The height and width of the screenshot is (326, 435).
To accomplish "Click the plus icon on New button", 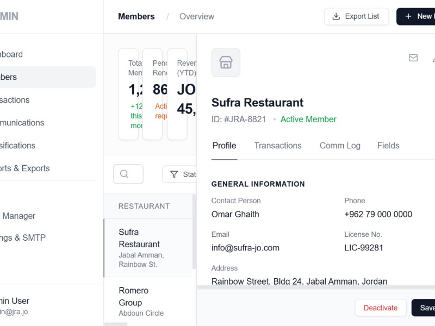I will (408, 16).
